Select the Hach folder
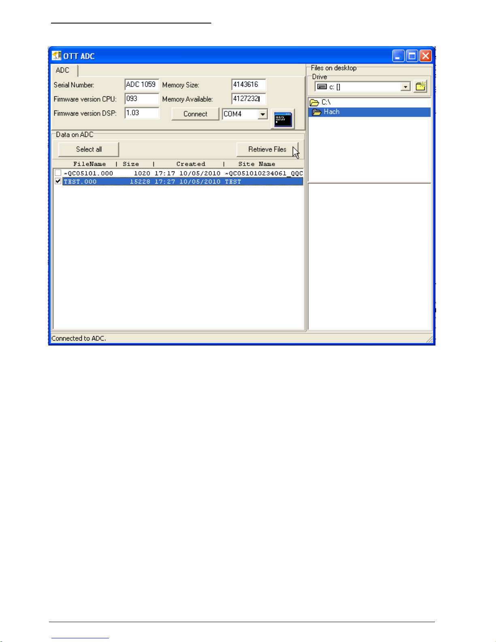Viewport: 496px width, 642px height. [x=369, y=112]
